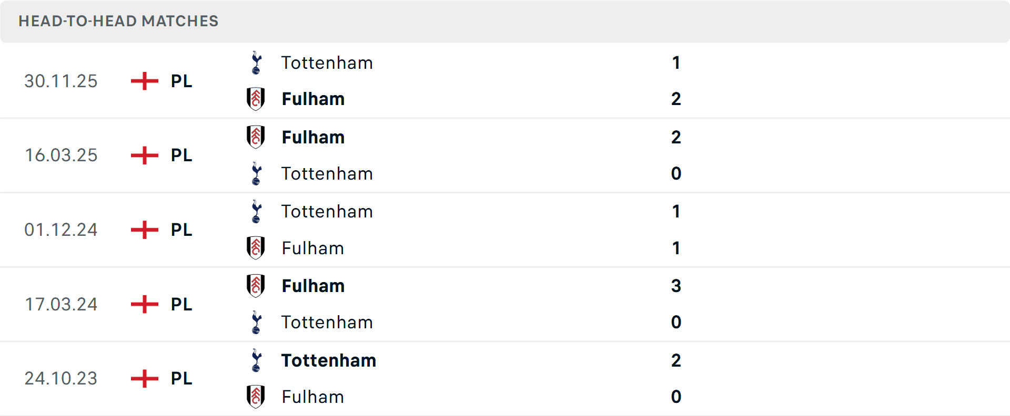Viewport: 1010px width, 416px height.
Task: Click the Fulham crest in the 30.11.25 match
Action: (256, 99)
